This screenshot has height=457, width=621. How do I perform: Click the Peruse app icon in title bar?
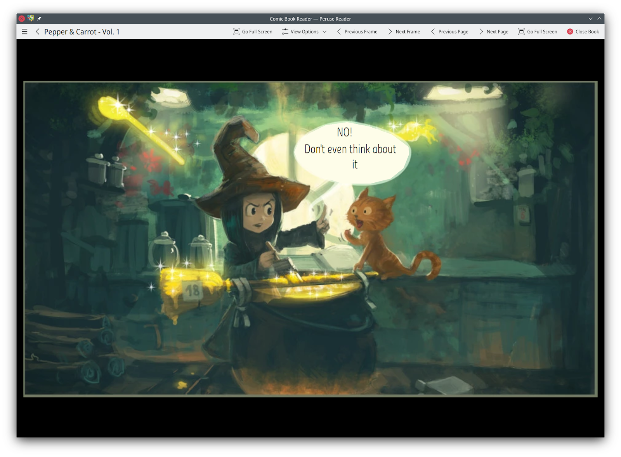[x=31, y=18]
